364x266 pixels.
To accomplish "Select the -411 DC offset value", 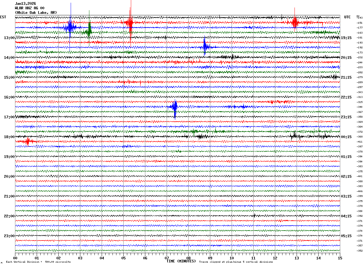I will (x=359, y=142).
